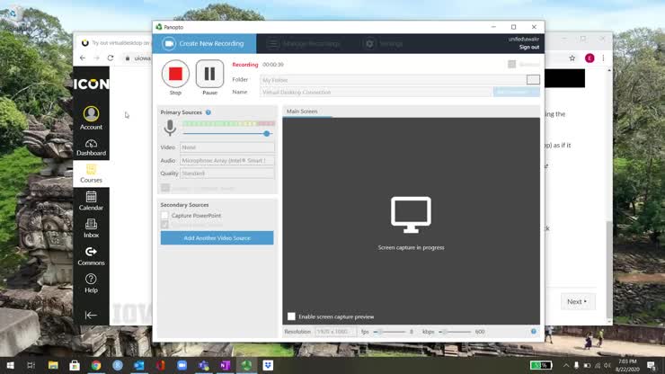Adjust the microphone volume slider
The image size is (665, 374).
[266, 133]
